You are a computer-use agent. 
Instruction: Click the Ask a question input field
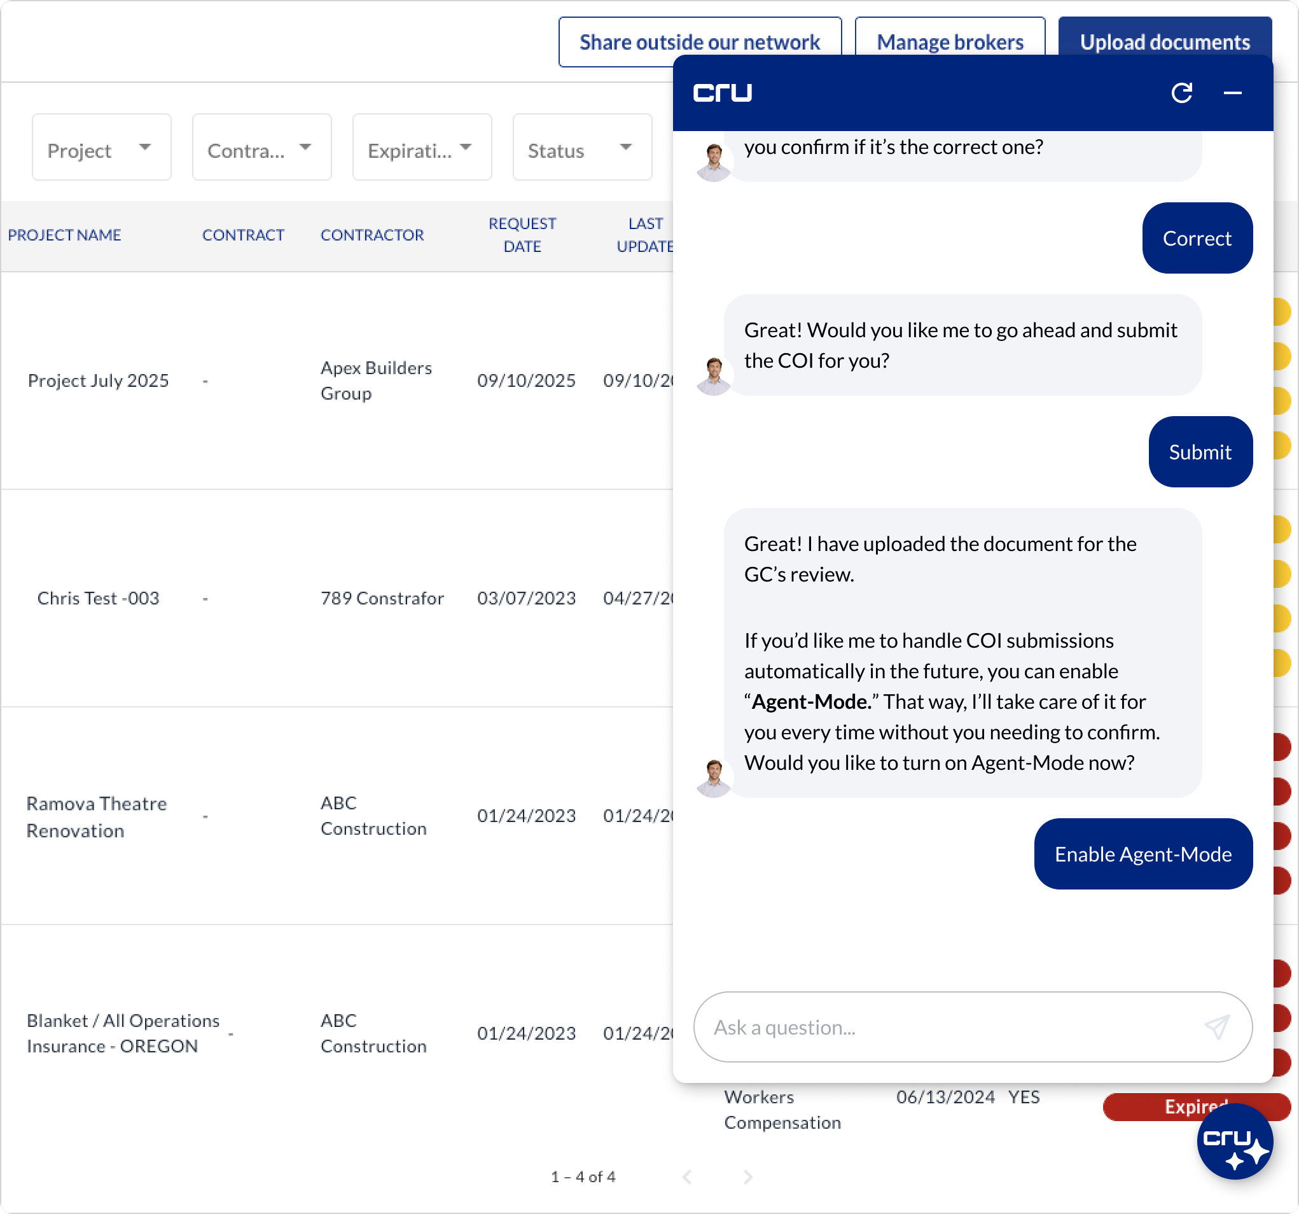tap(947, 1027)
